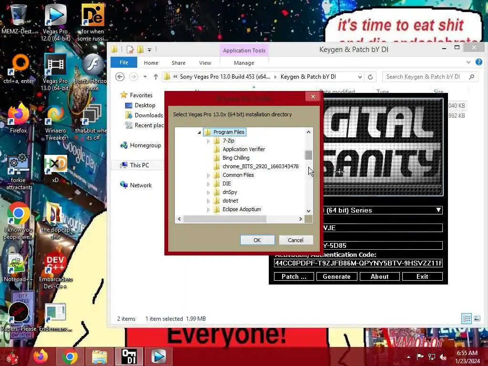
Task: Open Explorer help question mark icon
Action: tap(478, 62)
